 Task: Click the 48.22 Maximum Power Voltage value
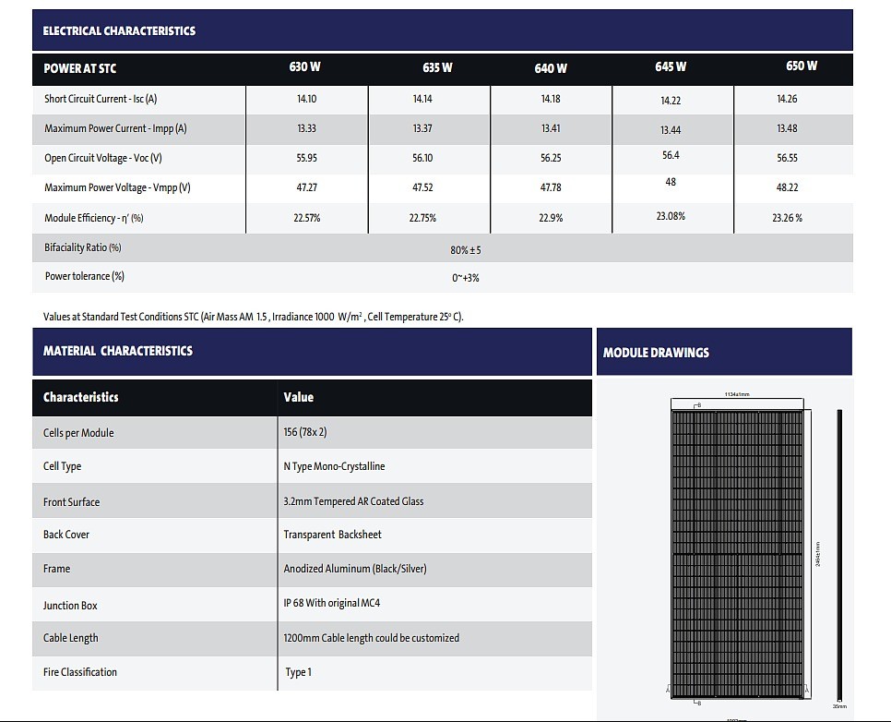pos(787,187)
